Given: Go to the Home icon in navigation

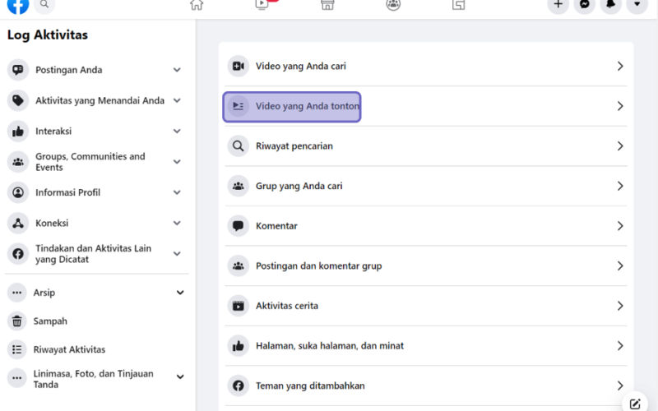Looking at the screenshot, I should tap(197, 5).
